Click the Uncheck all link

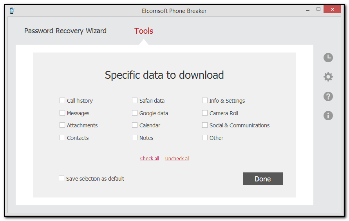177,159
